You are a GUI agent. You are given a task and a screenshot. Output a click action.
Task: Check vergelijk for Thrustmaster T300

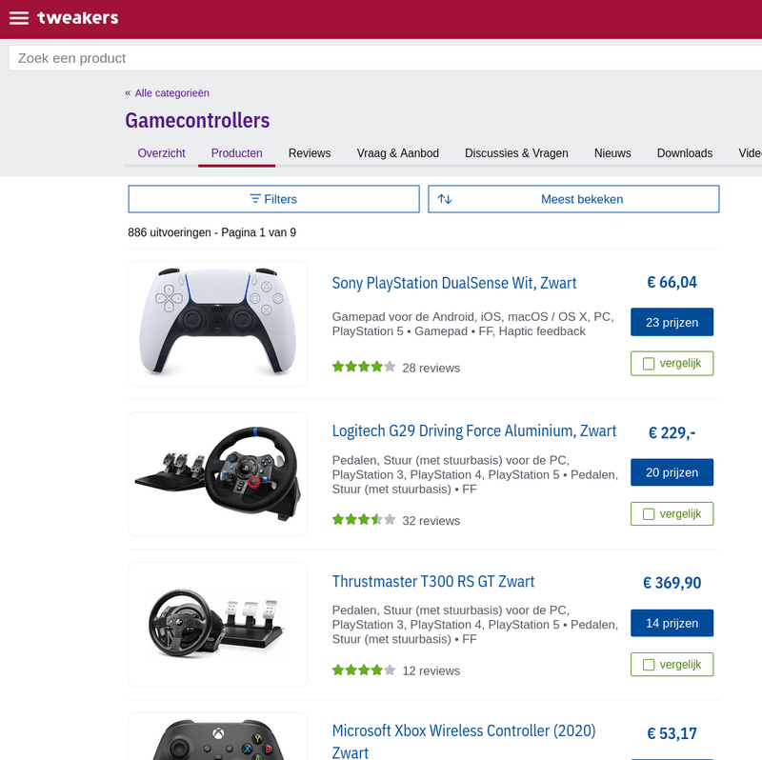point(650,665)
